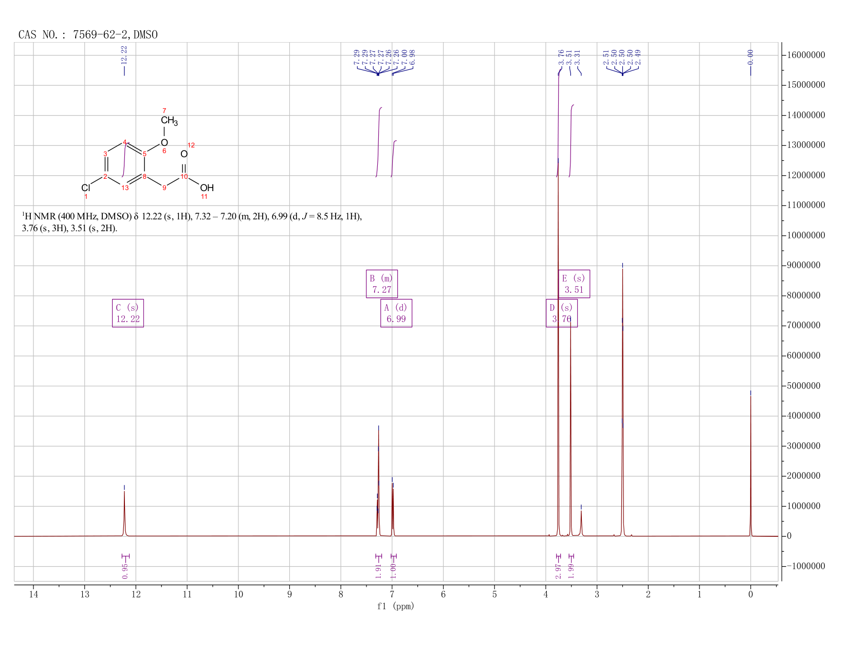Screen dimensions: 848x655
Task: Select the 1.99 integral value label
Action: point(571,570)
